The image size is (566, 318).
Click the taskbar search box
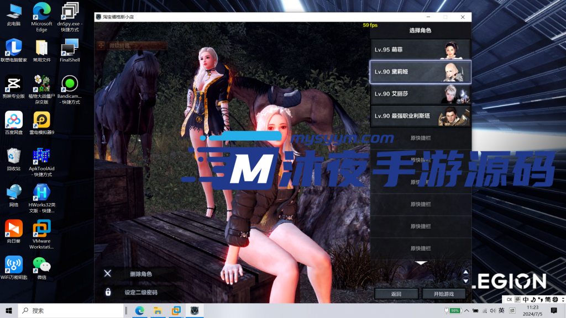point(72,311)
